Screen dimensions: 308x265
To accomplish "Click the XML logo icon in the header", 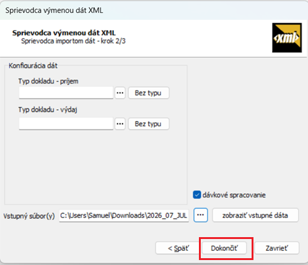I will click(287, 38).
